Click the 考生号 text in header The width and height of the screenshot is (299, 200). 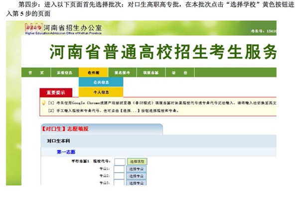click(264, 31)
